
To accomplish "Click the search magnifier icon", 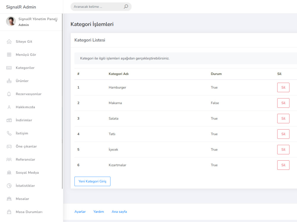I will (x=126, y=7).
